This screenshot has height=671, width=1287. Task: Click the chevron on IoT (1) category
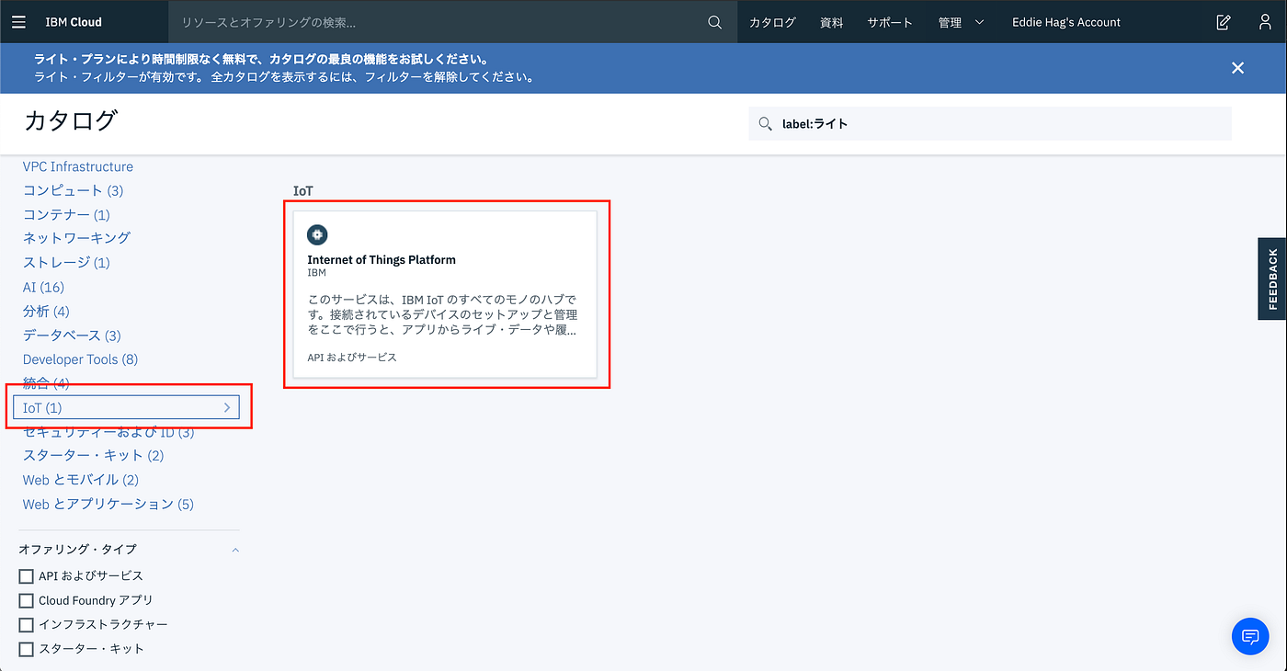(x=227, y=407)
